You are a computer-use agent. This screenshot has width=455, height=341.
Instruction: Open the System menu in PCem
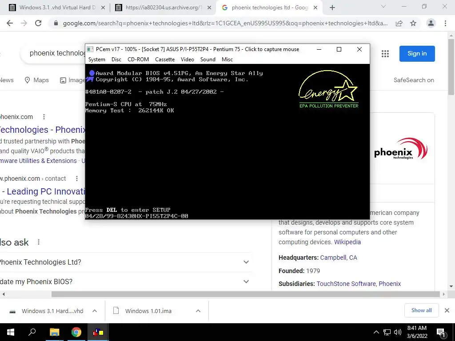pos(96,59)
